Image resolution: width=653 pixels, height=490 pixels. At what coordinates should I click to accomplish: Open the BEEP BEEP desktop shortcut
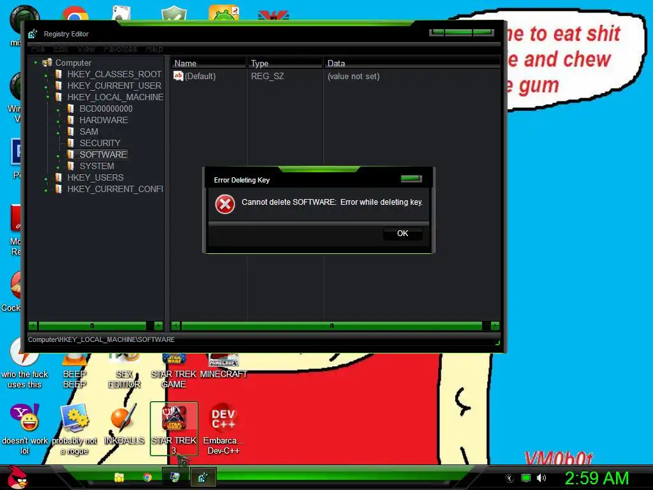click(x=75, y=371)
